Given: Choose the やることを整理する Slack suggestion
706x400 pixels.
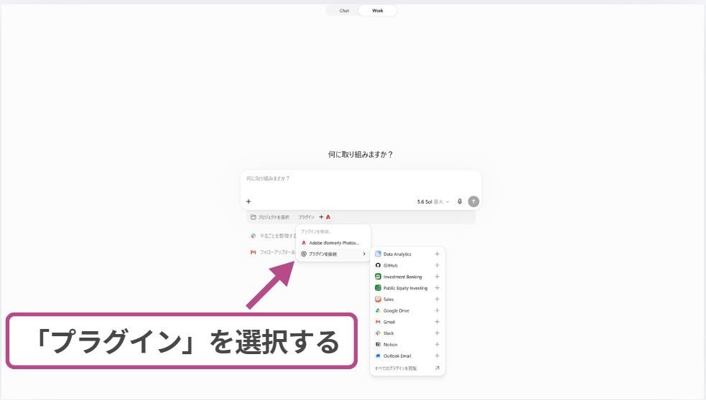Looking at the screenshot, I should [273, 236].
